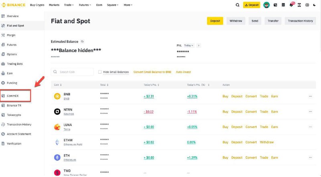Sort by Total column
Viewport: 321px width, 177px height.
click(104, 85)
